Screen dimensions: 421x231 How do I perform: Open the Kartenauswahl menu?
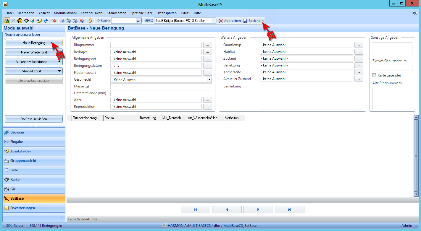[92, 13]
